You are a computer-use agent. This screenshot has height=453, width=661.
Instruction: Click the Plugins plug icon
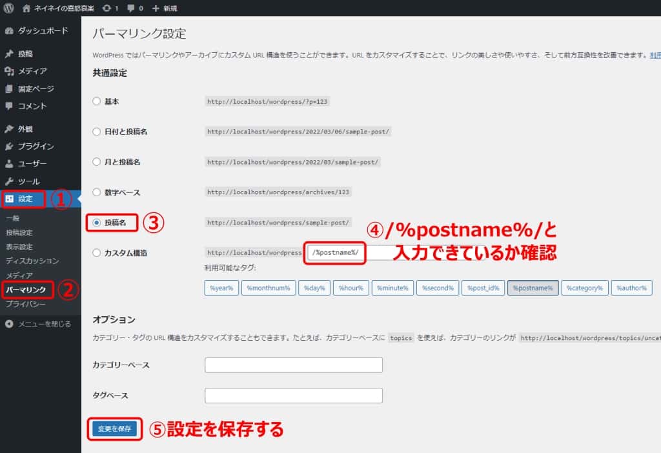(9, 146)
